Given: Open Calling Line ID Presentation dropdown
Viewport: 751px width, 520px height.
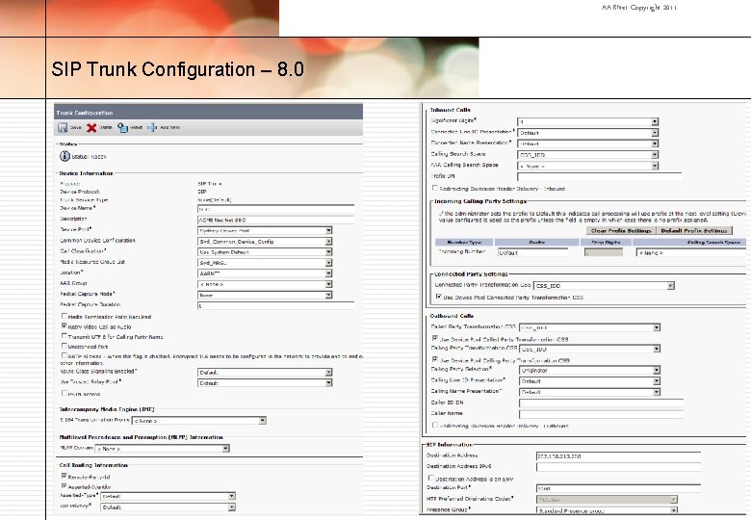Looking at the screenshot, I should [x=590, y=381].
